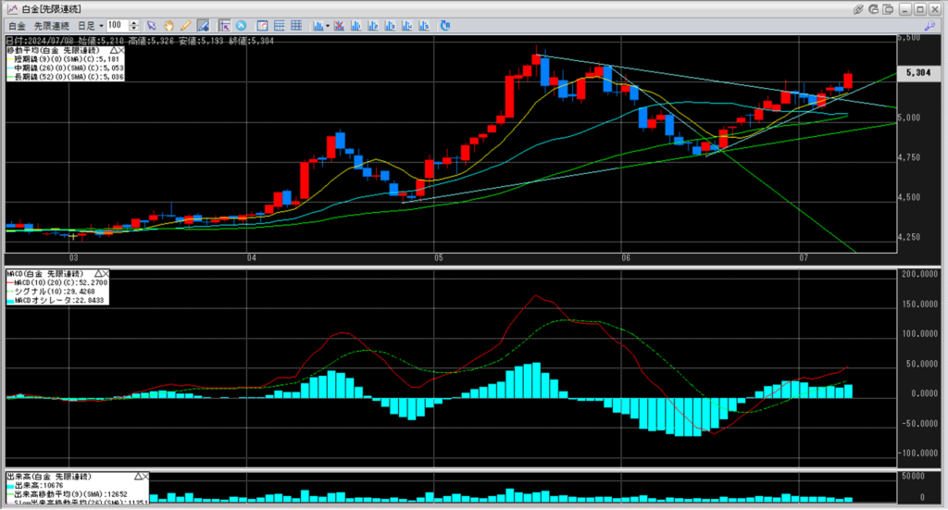Open the 日足 timeframe dropdown

[x=89, y=25]
